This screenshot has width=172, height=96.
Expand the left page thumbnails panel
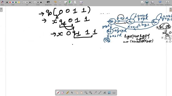(1, 10)
